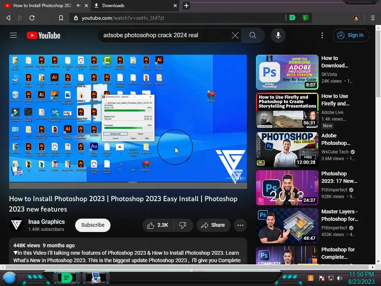Screen dimensions: 381x286
Task: Search with voice using the microphone
Action: (278, 35)
